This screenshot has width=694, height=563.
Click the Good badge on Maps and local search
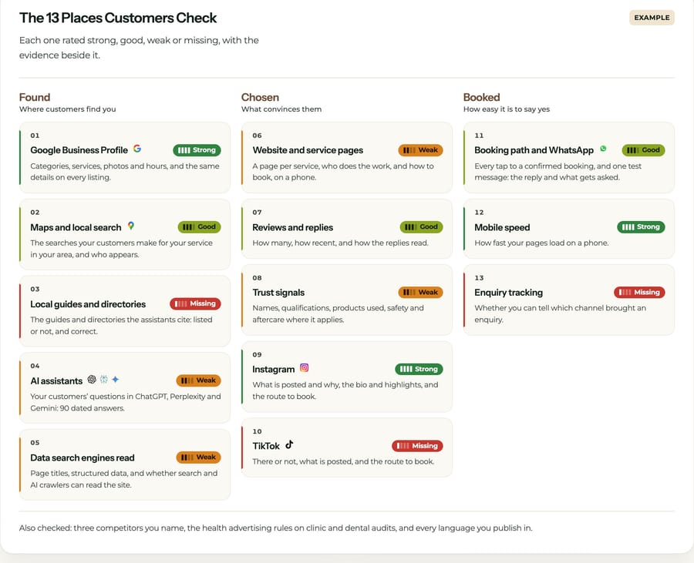pos(199,227)
